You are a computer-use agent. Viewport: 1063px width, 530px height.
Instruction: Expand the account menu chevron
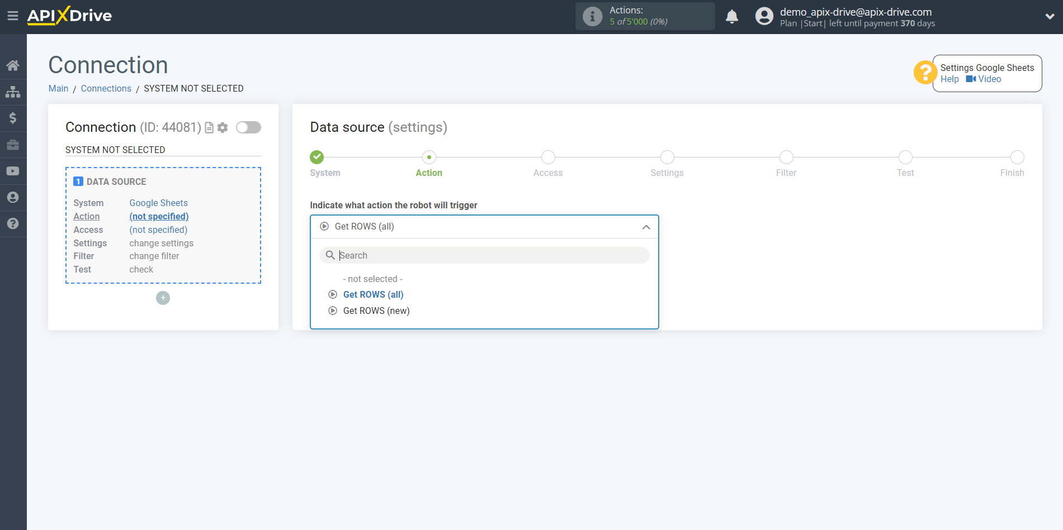(x=1050, y=16)
